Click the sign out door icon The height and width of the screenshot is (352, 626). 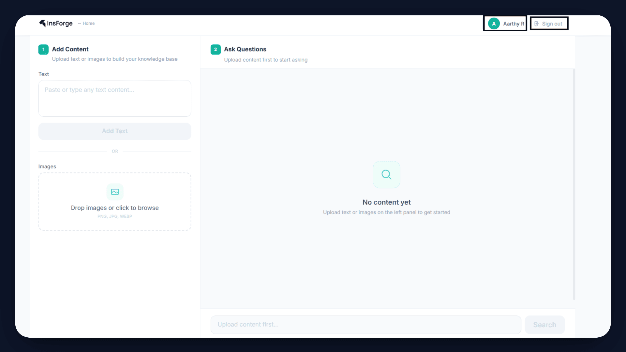[x=536, y=23]
